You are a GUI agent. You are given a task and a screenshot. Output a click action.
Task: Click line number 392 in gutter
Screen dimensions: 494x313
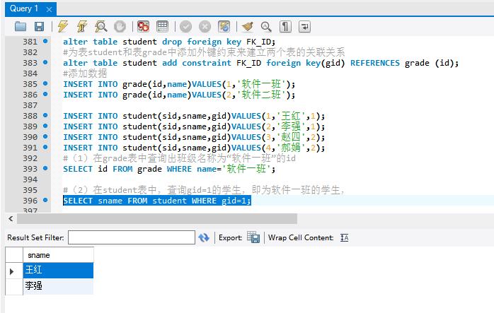(30, 158)
